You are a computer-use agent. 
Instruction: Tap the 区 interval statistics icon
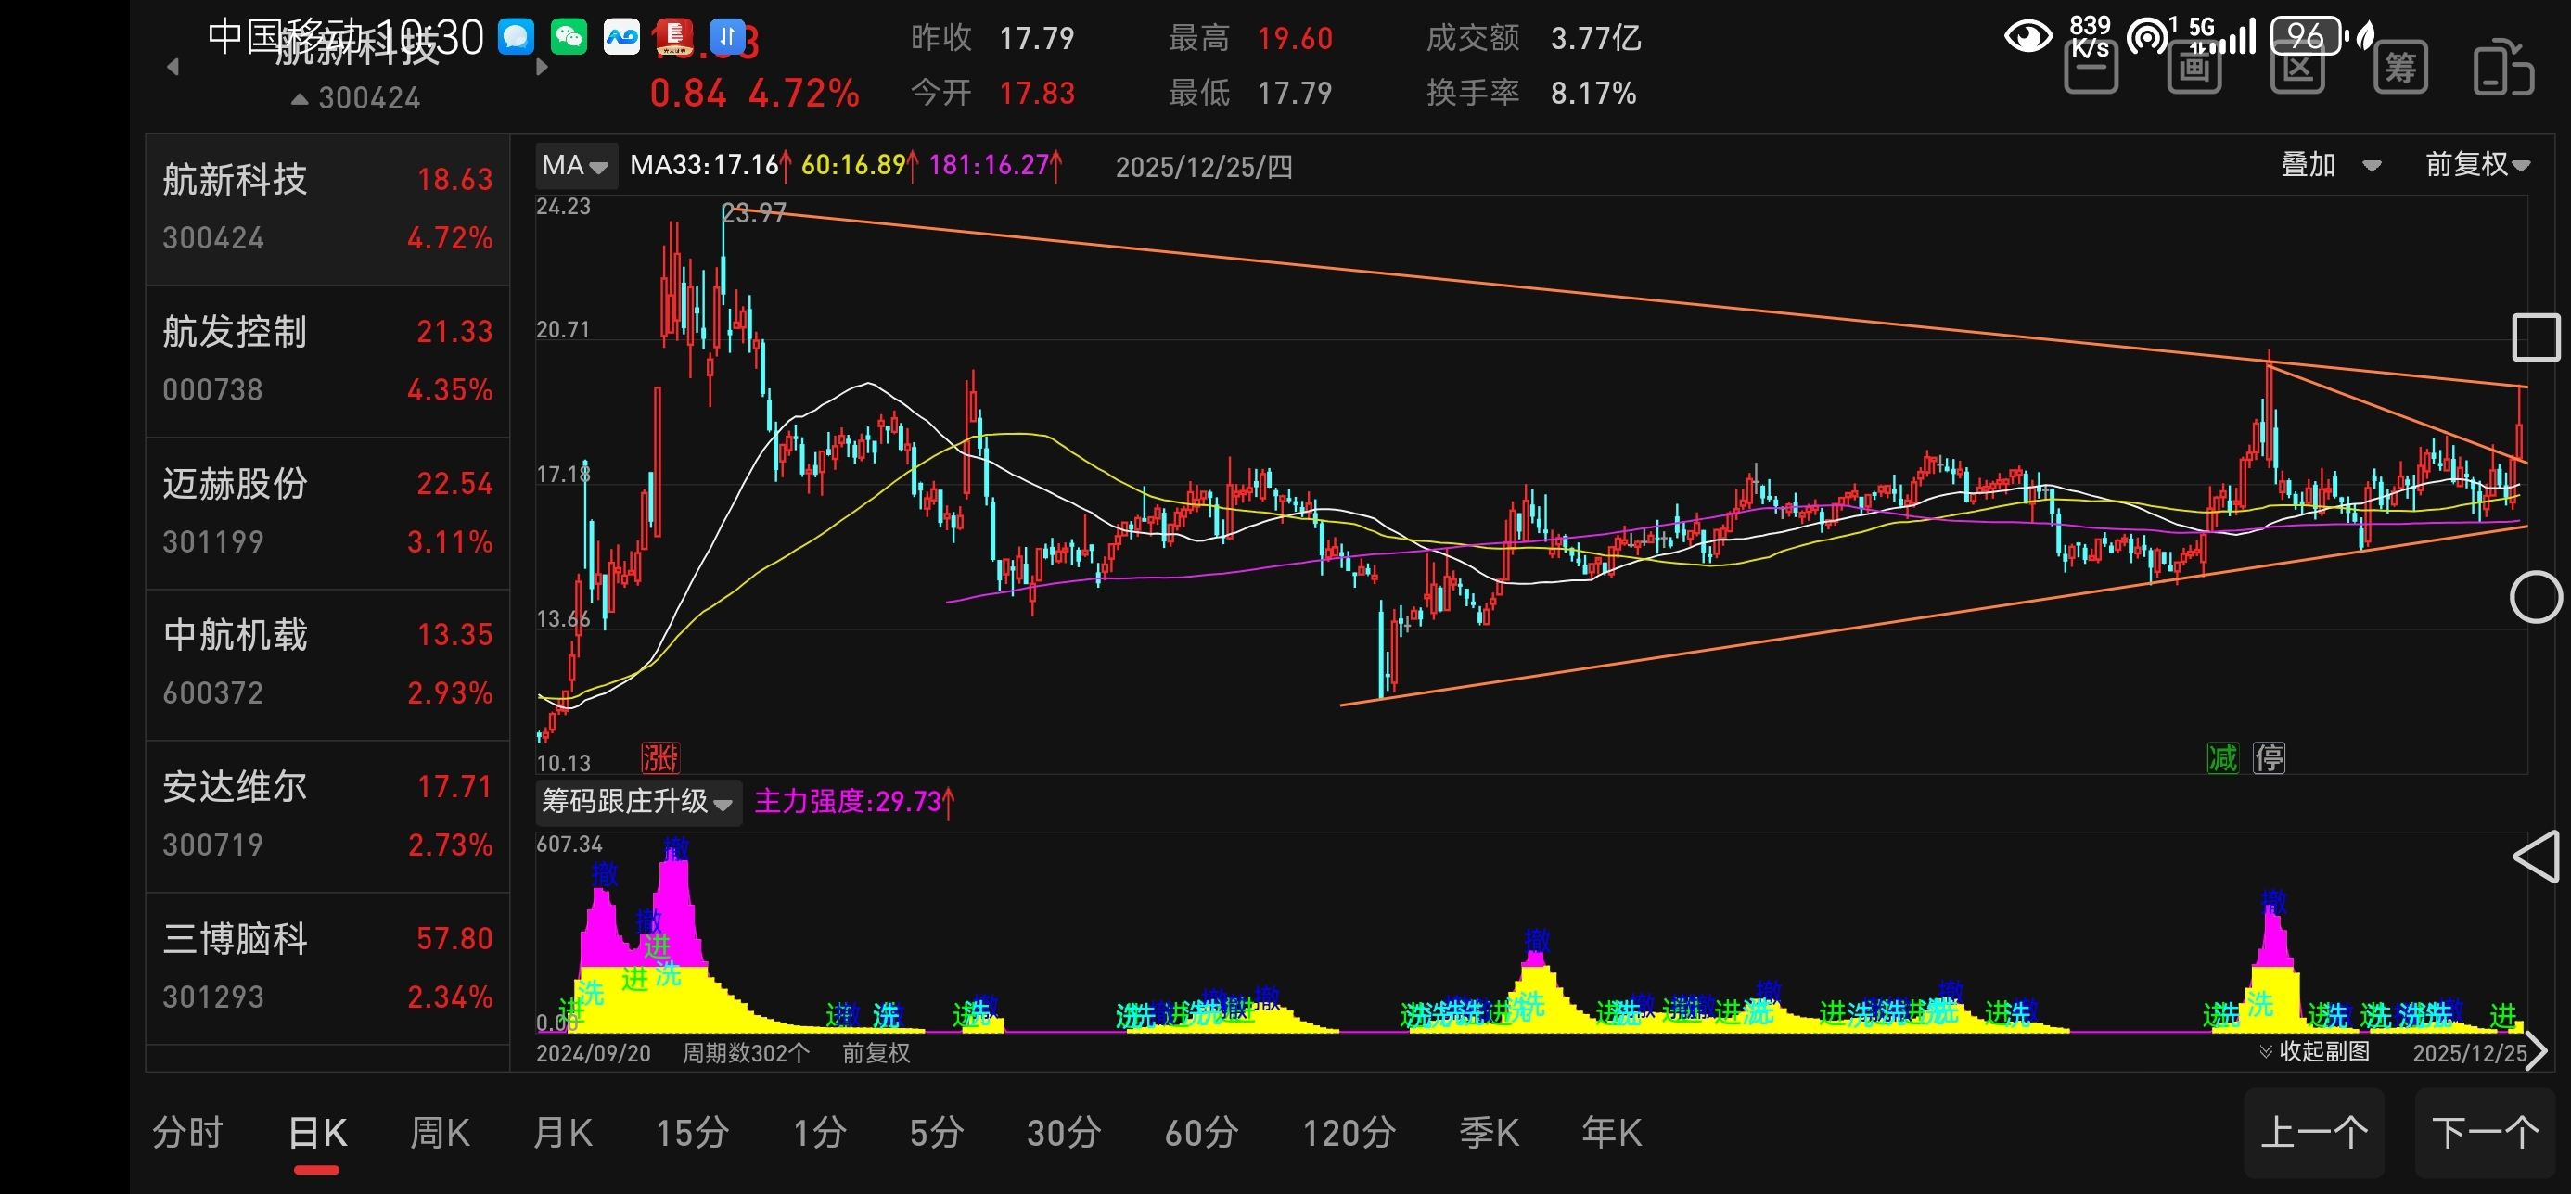2296,68
